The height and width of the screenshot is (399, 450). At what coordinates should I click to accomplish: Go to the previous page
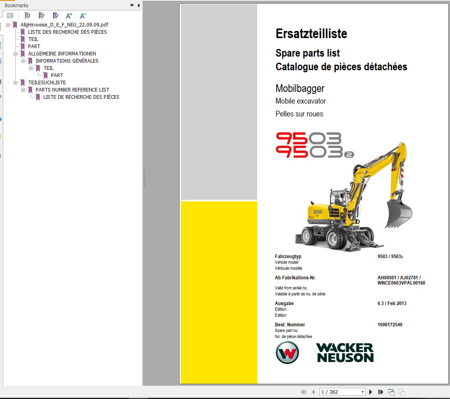coord(313,392)
